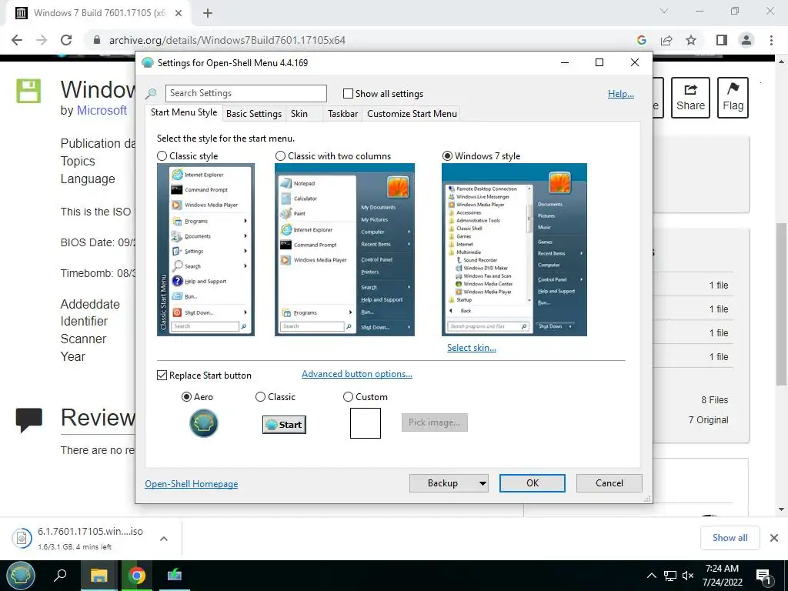The image size is (788, 591).
Task: Cancel the settings dialog
Action: point(609,483)
